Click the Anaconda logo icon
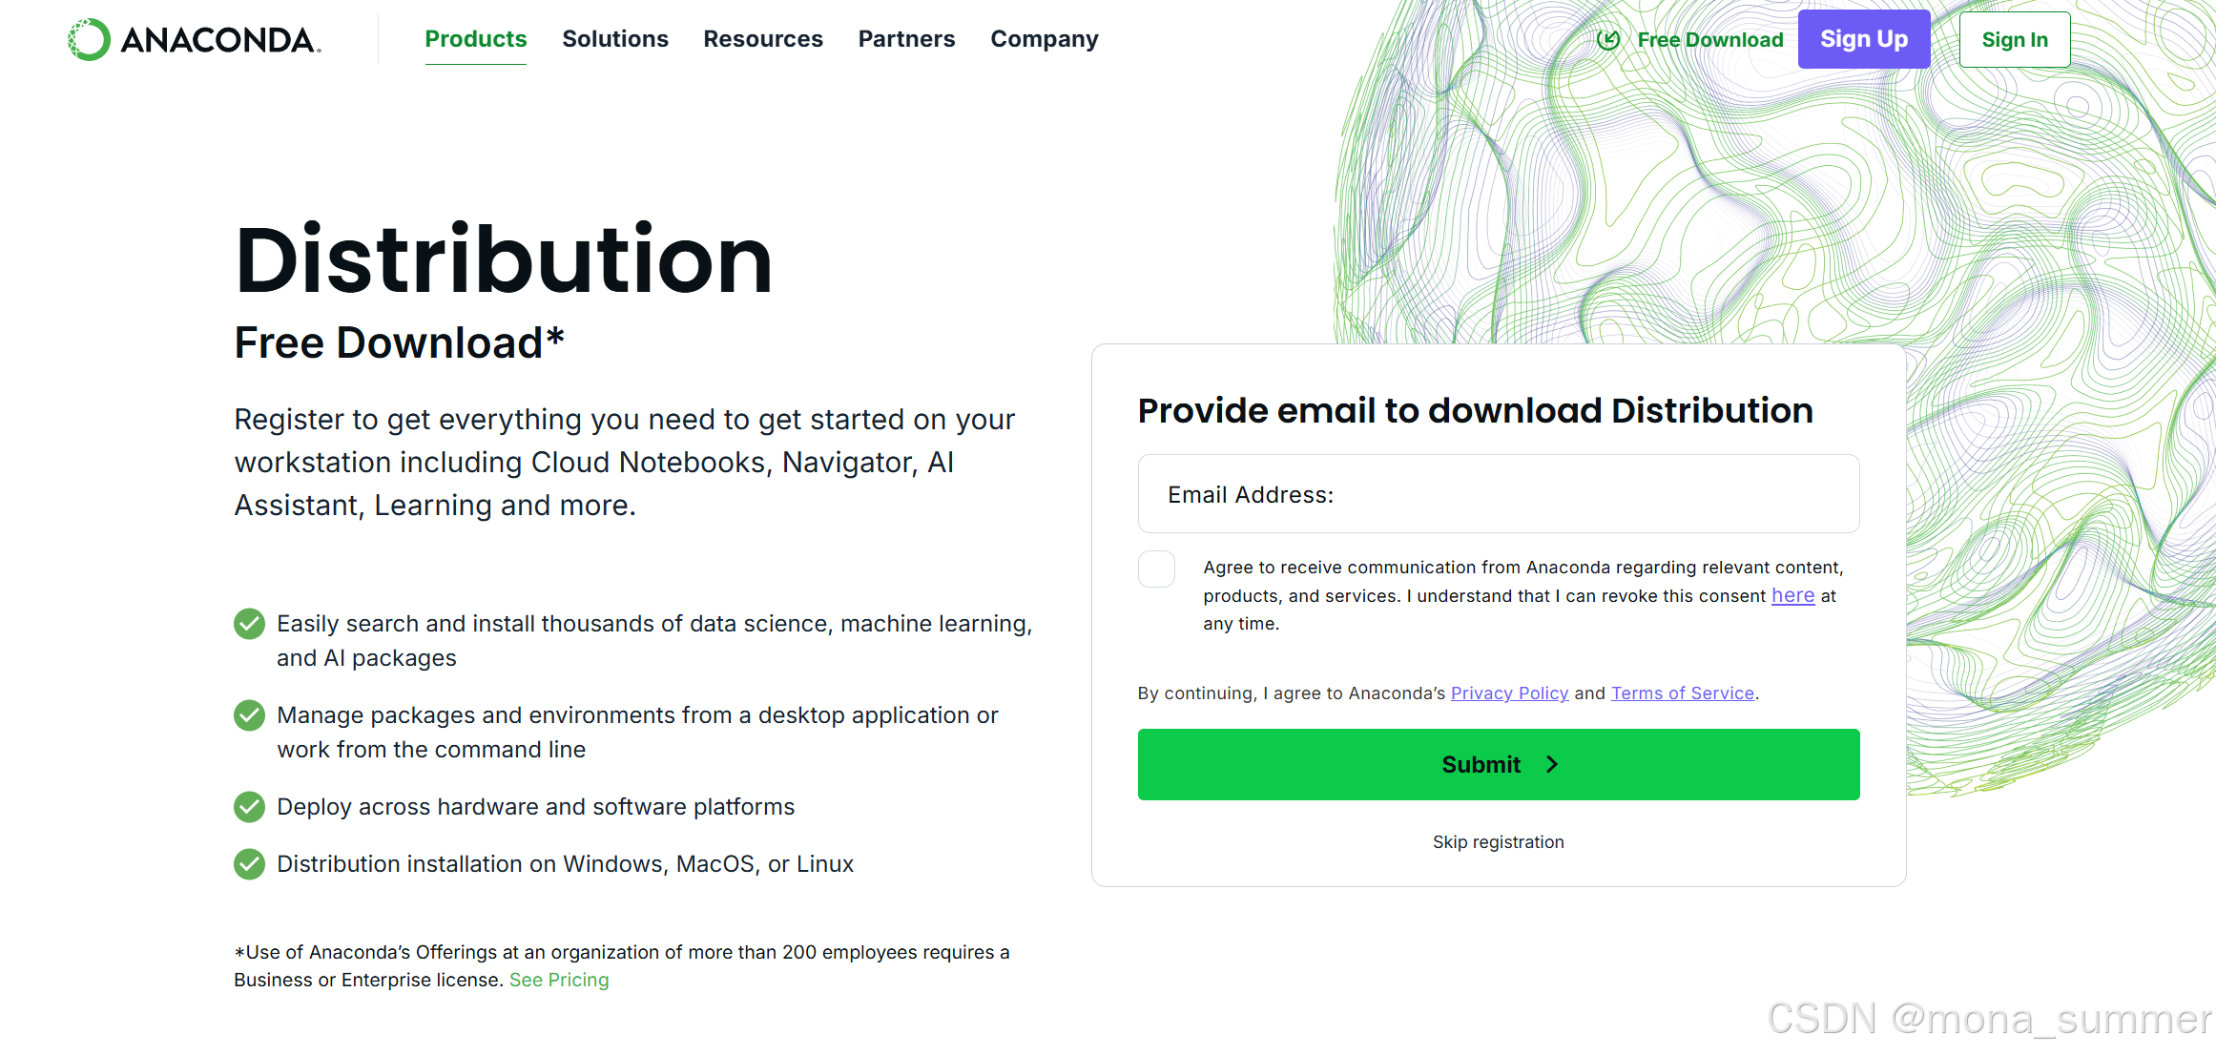This screenshot has width=2216, height=1055. point(89,39)
